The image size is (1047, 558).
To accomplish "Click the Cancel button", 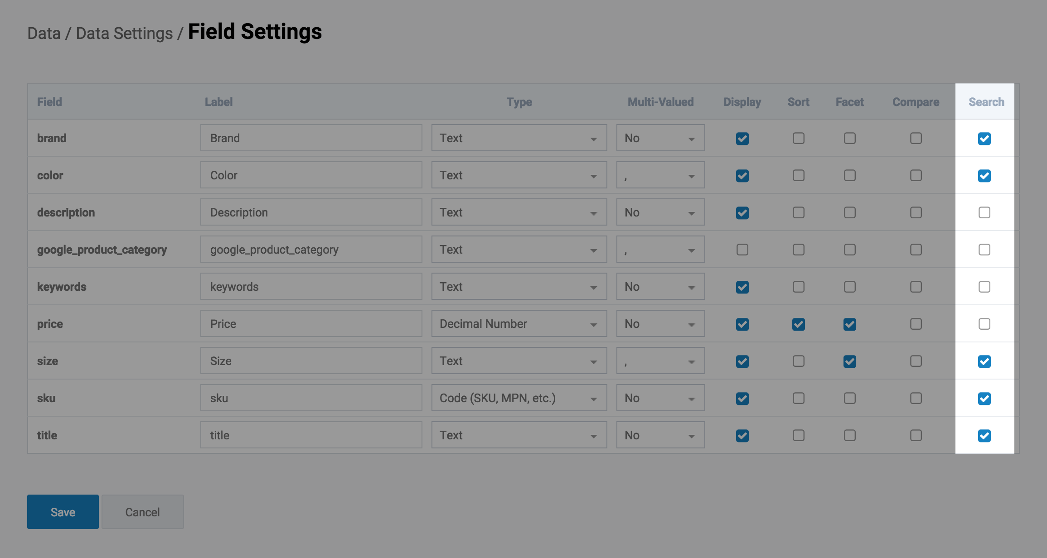I will (x=142, y=512).
